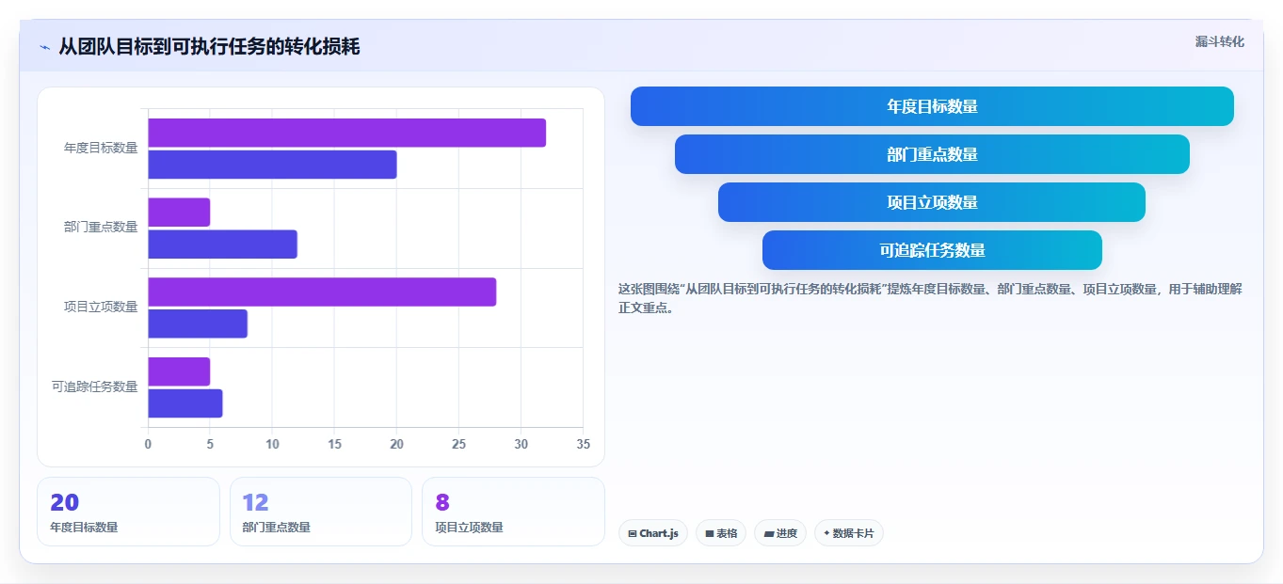Click the purple bar for 项目立项数量
The width and height of the screenshot is (1283, 584).
[x=322, y=292]
